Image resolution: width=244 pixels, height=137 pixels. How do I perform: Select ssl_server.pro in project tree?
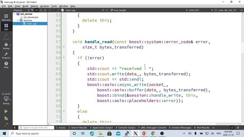pyautogui.click(x=30, y=17)
